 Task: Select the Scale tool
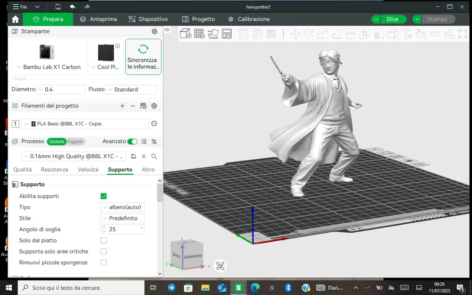(x=322, y=34)
